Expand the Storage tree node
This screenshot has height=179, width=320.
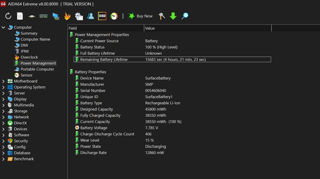point(3,111)
